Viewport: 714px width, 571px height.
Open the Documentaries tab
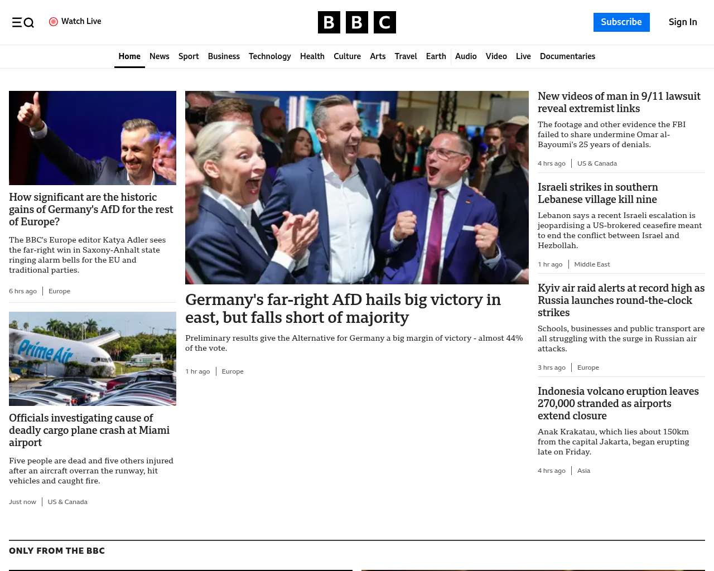tap(567, 56)
